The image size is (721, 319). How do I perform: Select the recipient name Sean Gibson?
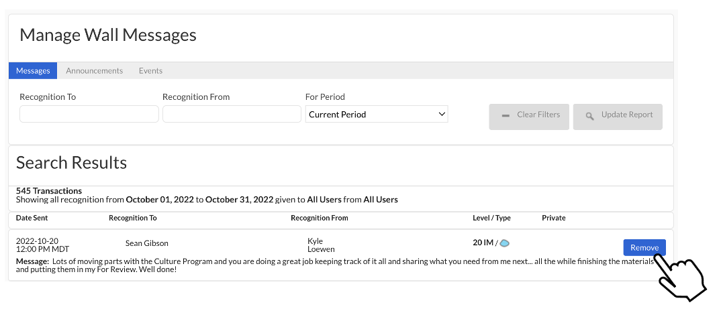click(146, 243)
